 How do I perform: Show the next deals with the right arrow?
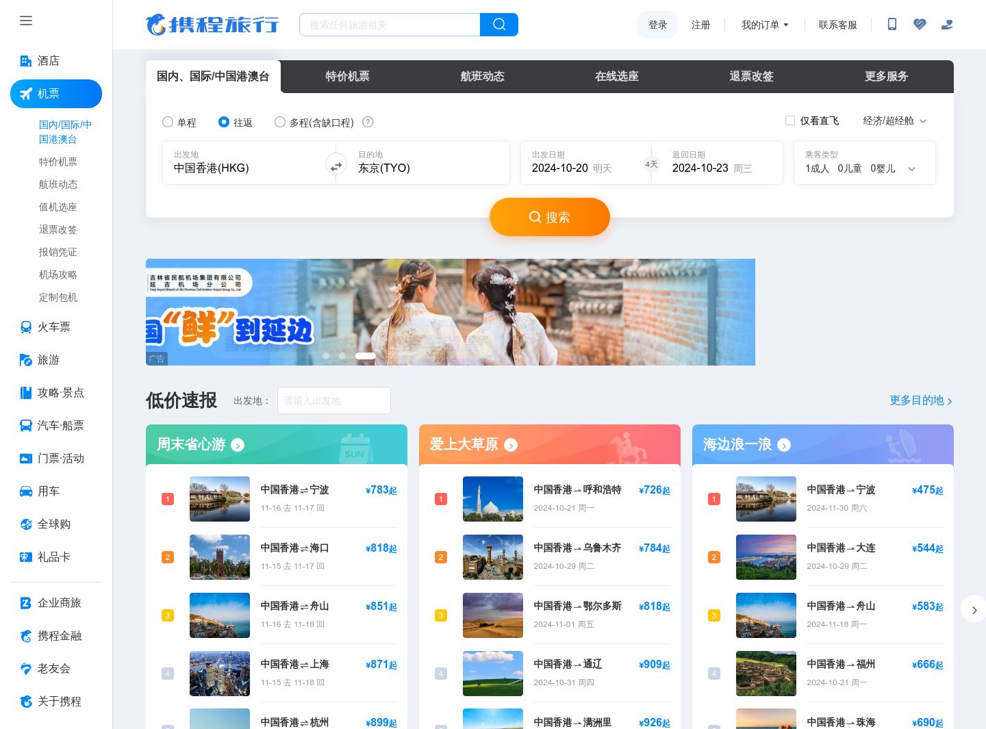[x=974, y=609]
